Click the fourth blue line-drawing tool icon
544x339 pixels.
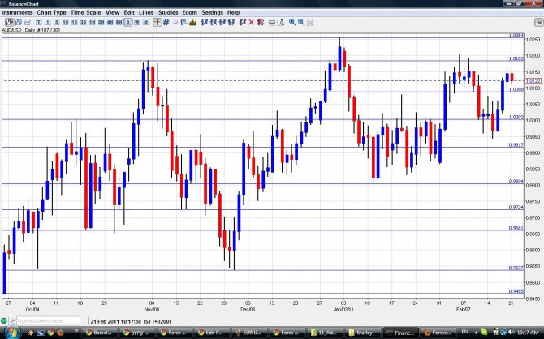[231, 22]
